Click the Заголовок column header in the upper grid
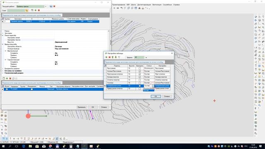The width and height of the screenshot is (265, 149). point(18,19)
